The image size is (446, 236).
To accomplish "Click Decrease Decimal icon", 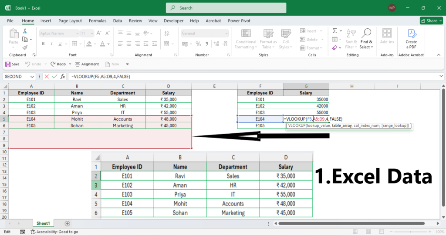I will 225,44.
